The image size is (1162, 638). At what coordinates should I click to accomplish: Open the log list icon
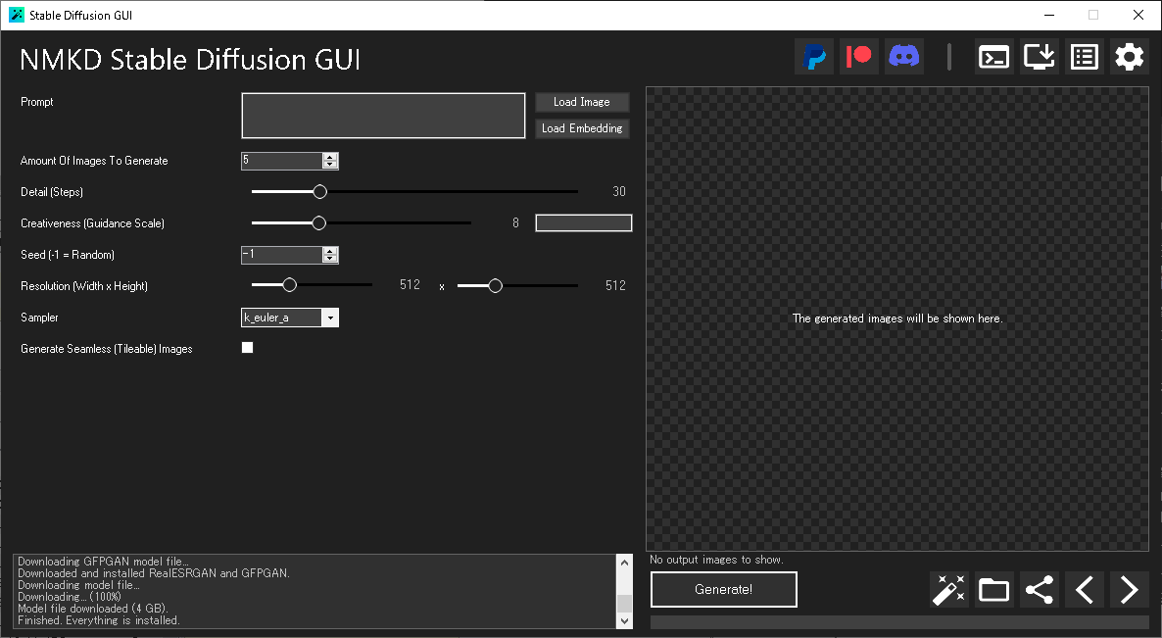coord(1084,56)
